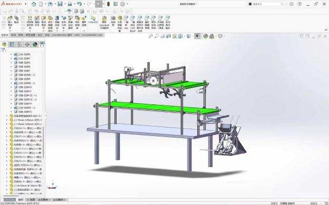Toggle the Select cursor tool

98,4
